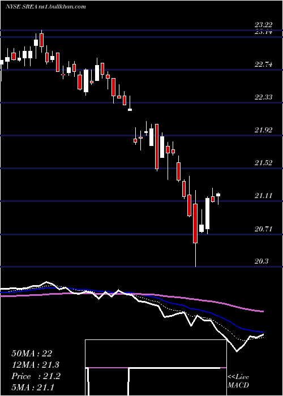Click the 23.22 price level label
This screenshot has height=396, width=283.
pos(263,25)
